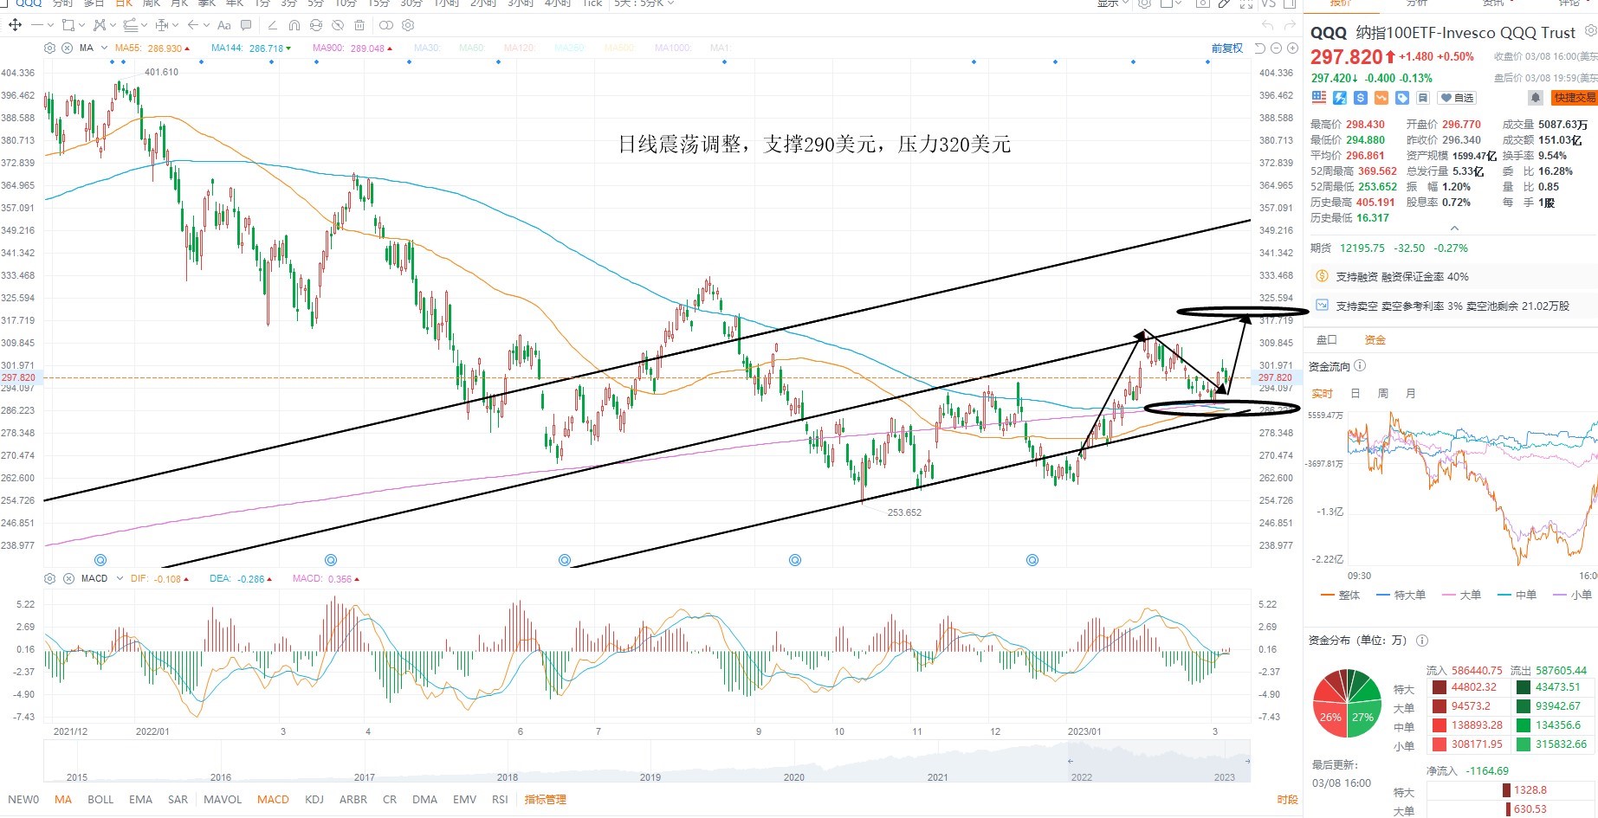
Task: Select MAVOL sub-chart indicator
Action: tap(223, 800)
